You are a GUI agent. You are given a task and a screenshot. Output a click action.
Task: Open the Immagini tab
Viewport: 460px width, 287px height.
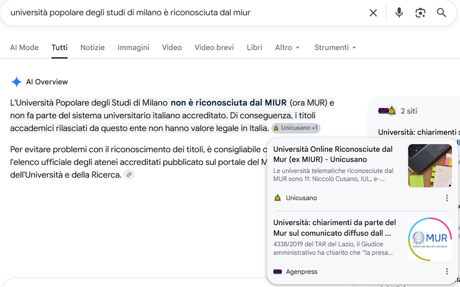(133, 47)
